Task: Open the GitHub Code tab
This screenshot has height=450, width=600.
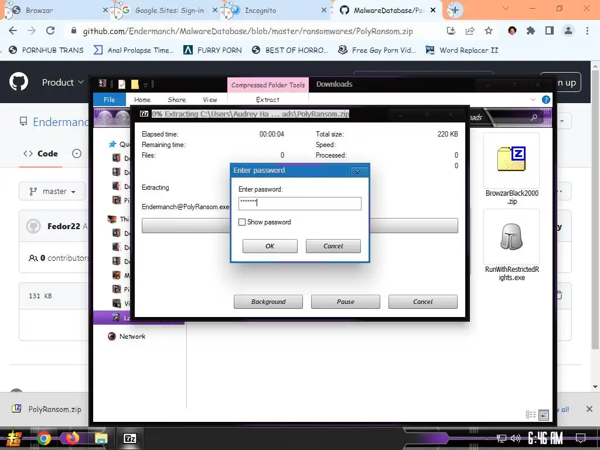Action: (x=40, y=154)
